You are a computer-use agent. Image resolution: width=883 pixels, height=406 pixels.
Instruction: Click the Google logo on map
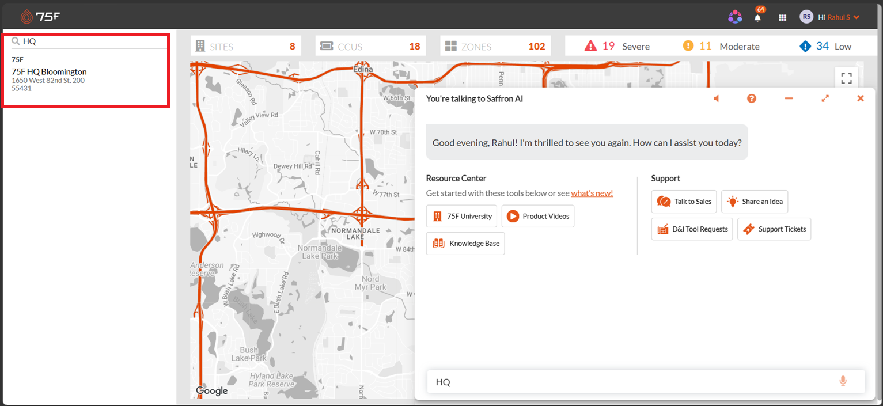[x=212, y=391]
